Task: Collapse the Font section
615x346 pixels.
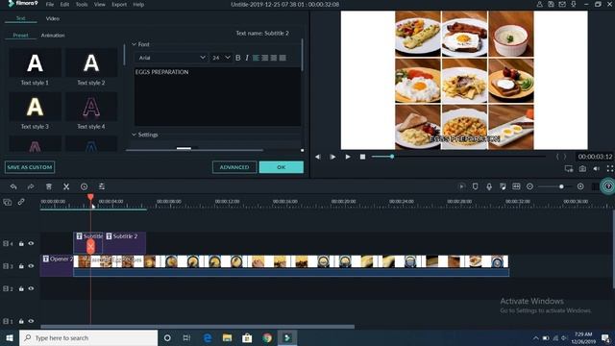Action: click(x=135, y=44)
